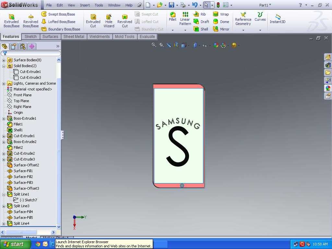Expand the Cut-Extrude2 feature
The width and height of the screenshot is (332, 249).
4,153
